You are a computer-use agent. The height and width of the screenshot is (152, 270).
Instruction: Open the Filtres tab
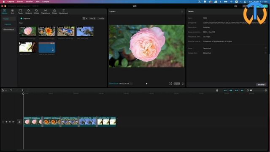tap(54, 11)
